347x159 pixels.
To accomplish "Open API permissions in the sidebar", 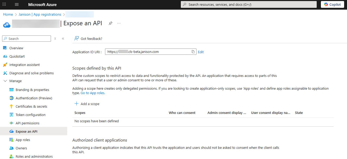I will tap(27, 123).
